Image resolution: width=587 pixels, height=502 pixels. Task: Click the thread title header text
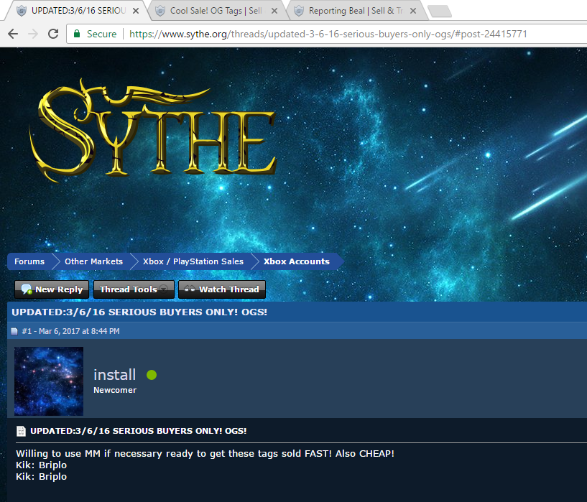[139, 312]
